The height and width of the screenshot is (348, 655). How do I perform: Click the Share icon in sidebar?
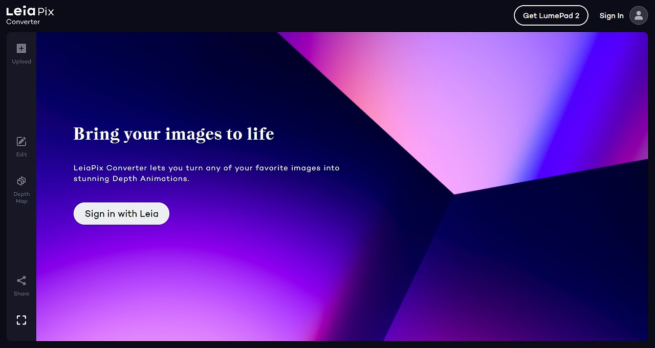point(21,280)
